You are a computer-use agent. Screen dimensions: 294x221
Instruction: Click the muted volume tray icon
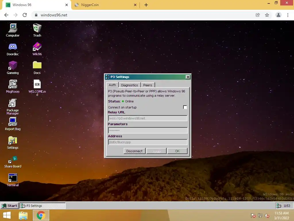point(267,216)
